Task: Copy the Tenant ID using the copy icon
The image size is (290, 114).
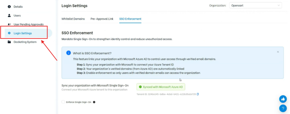Action: coord(198,94)
